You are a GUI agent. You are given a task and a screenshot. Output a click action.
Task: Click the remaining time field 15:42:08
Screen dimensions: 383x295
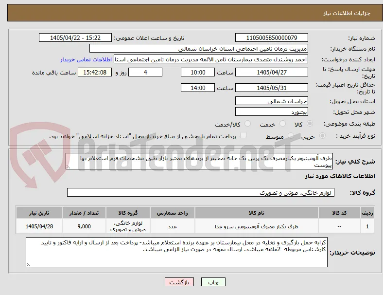tap(95, 72)
